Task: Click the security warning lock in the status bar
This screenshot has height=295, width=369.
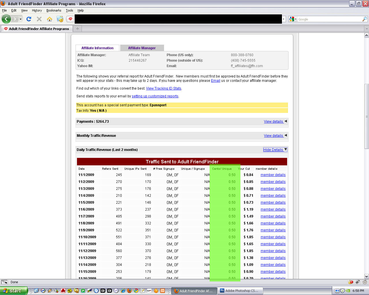Action: click(x=351, y=282)
